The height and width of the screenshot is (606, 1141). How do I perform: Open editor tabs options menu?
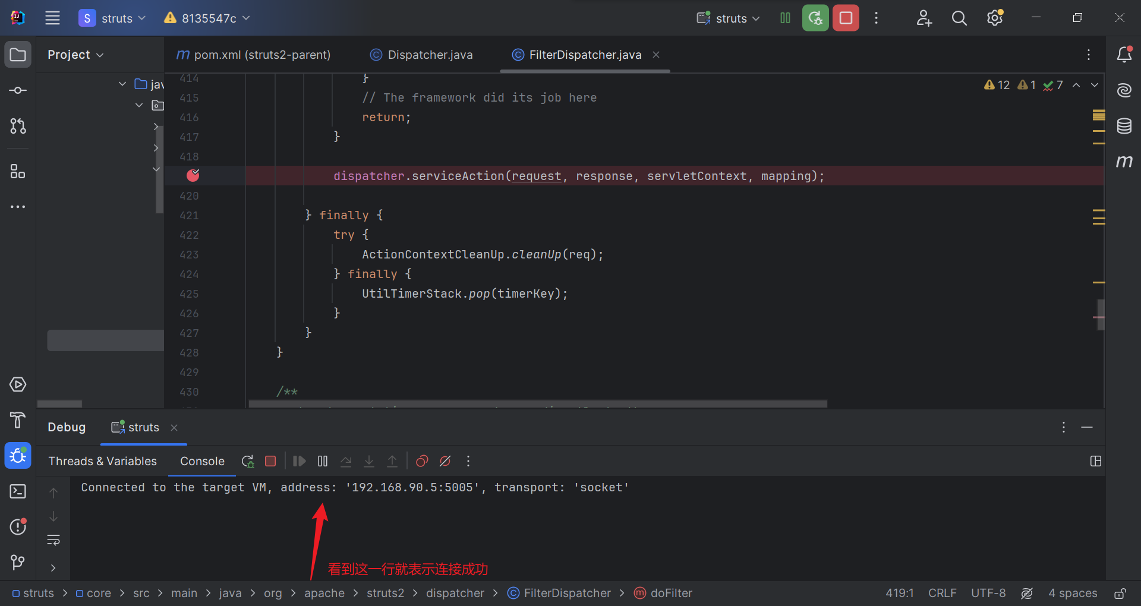point(1089,55)
